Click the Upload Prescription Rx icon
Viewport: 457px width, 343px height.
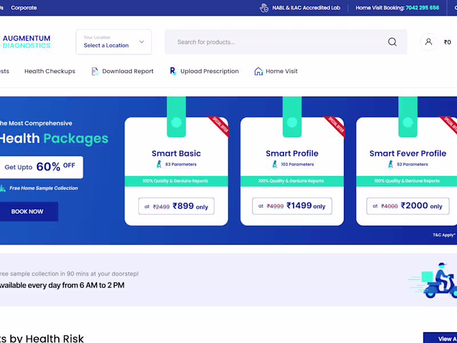point(173,71)
